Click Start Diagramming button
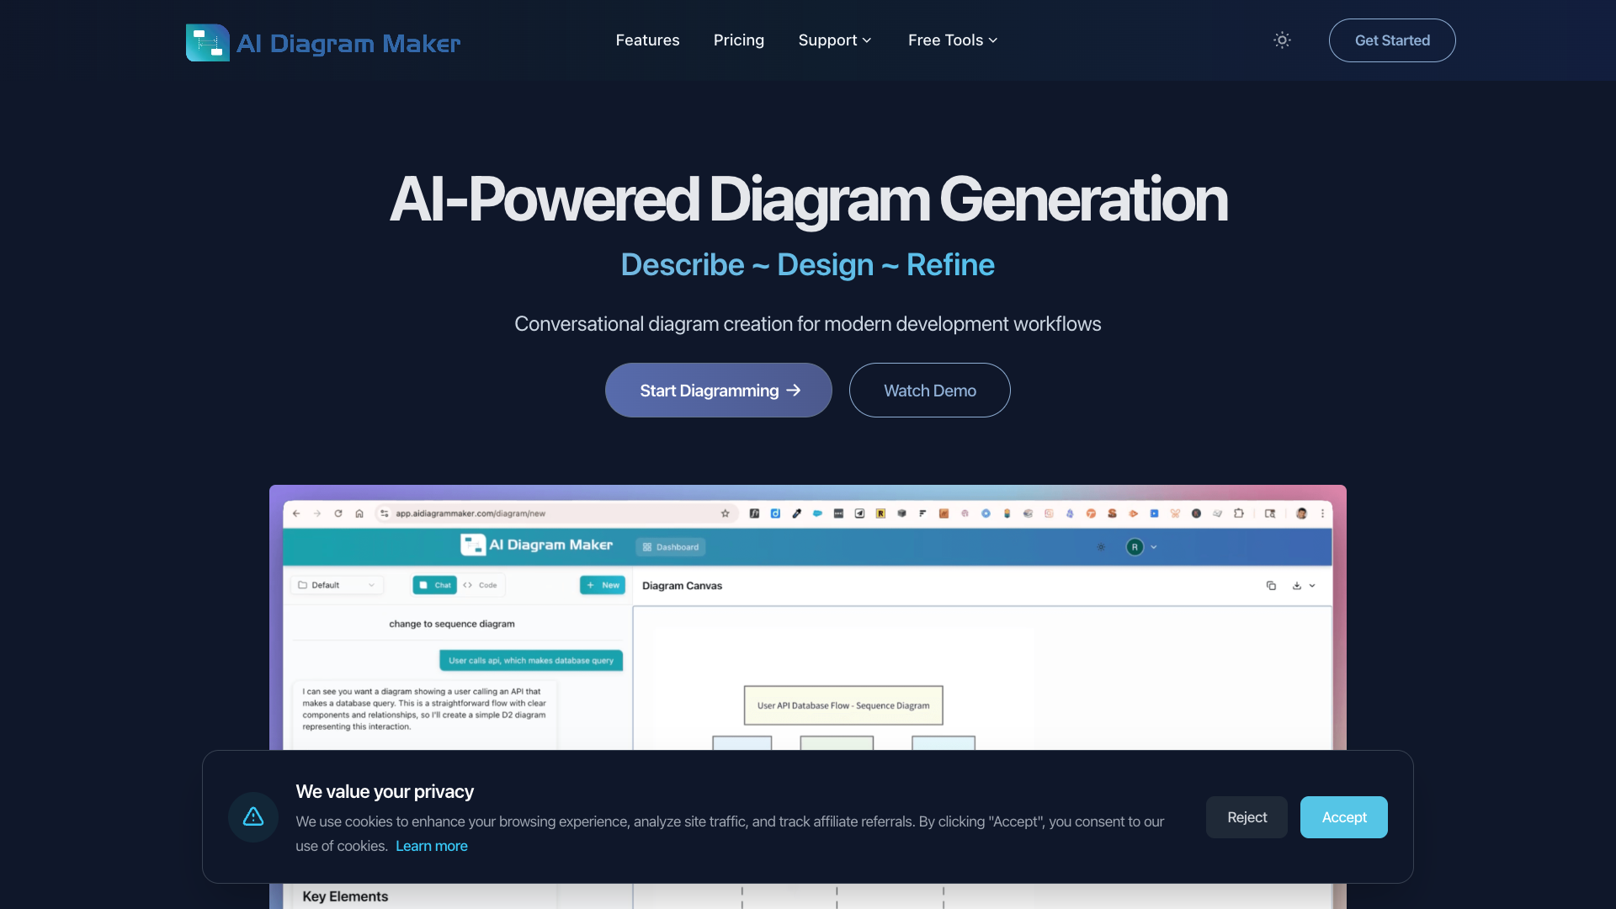Image resolution: width=1616 pixels, height=909 pixels. coord(719,391)
